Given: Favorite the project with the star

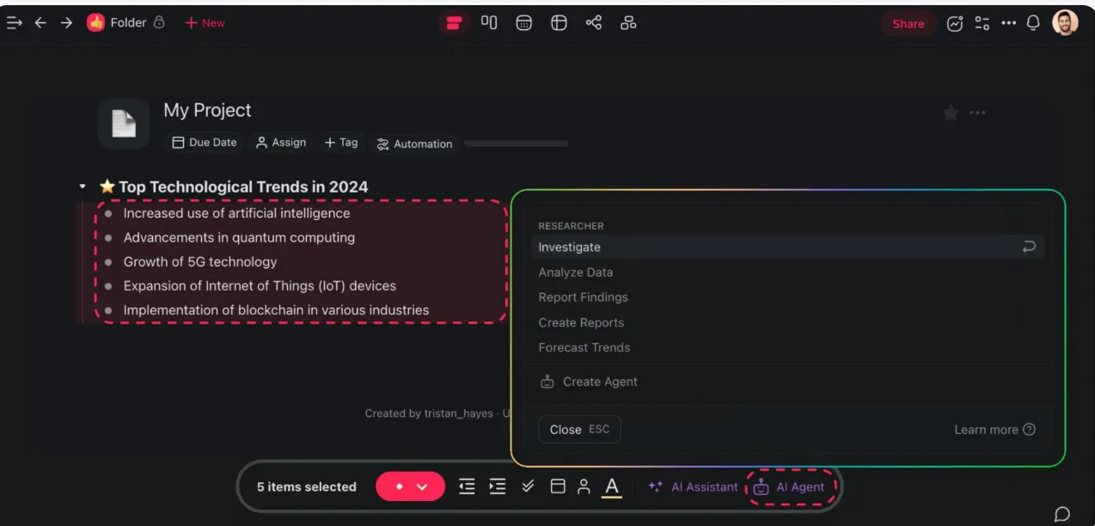Looking at the screenshot, I should [x=951, y=113].
